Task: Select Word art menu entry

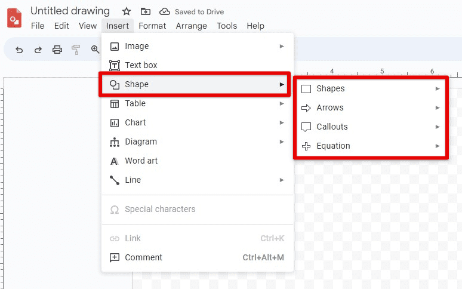Action: point(198,161)
